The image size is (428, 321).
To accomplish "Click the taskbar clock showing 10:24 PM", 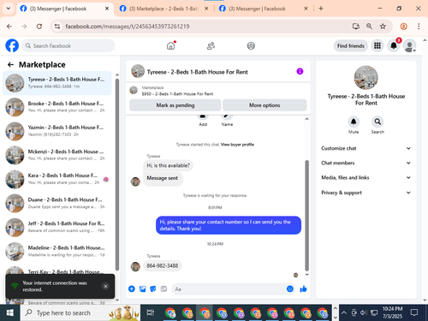I will (392, 312).
